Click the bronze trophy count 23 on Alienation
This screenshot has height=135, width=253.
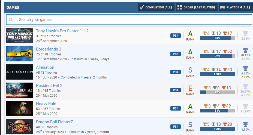pyautogui.click(x=227, y=70)
